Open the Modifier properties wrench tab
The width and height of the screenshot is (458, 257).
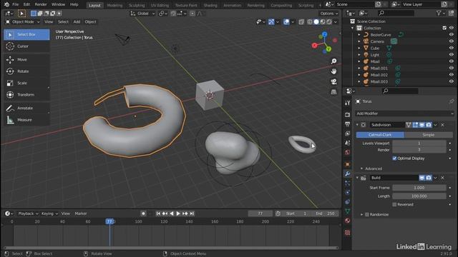click(x=347, y=173)
